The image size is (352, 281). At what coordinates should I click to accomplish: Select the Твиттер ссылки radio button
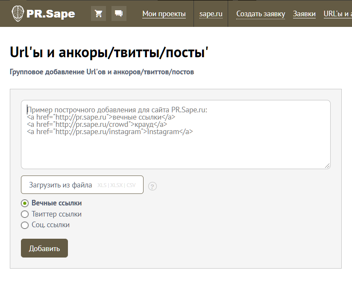pyautogui.click(x=25, y=214)
